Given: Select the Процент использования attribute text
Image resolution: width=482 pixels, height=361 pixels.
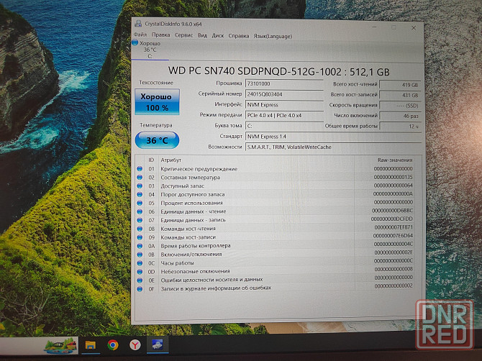Looking at the screenshot, I should click(x=191, y=203).
